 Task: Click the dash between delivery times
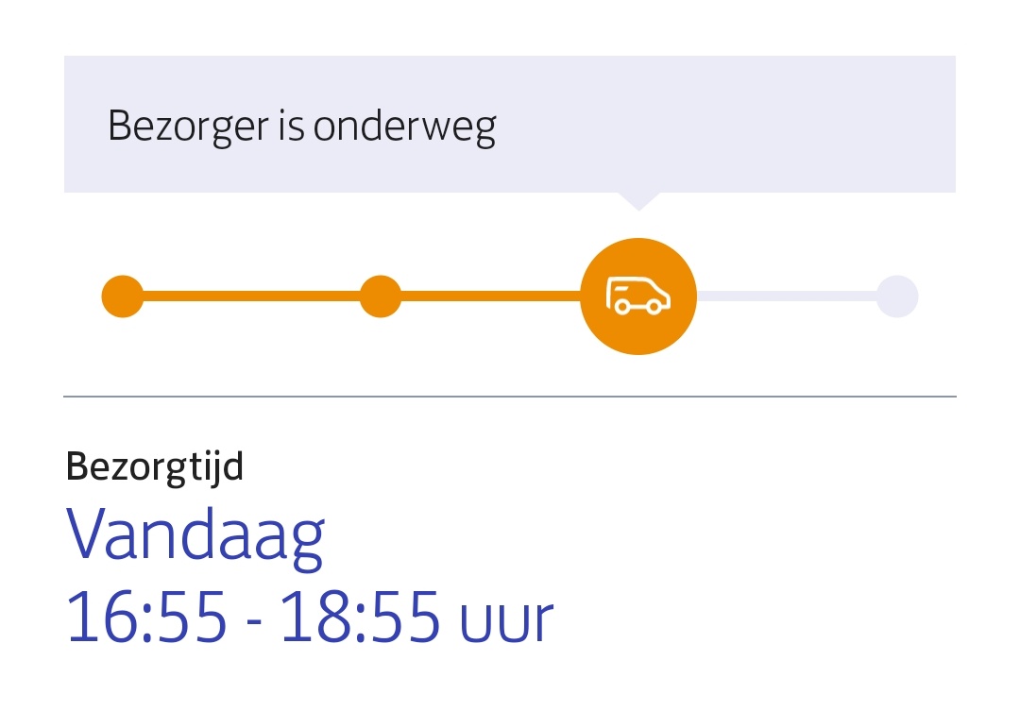point(254,621)
